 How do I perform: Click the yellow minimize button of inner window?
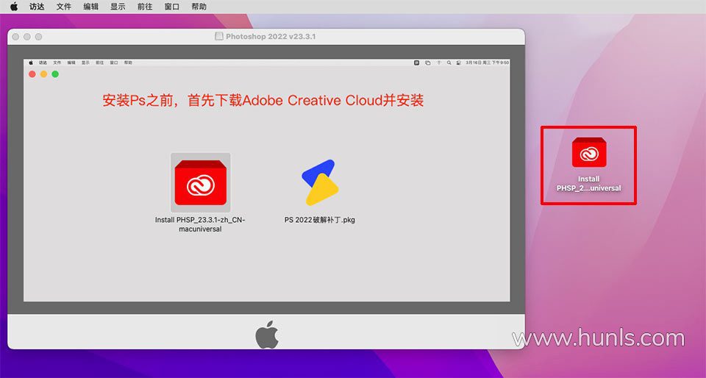click(43, 74)
